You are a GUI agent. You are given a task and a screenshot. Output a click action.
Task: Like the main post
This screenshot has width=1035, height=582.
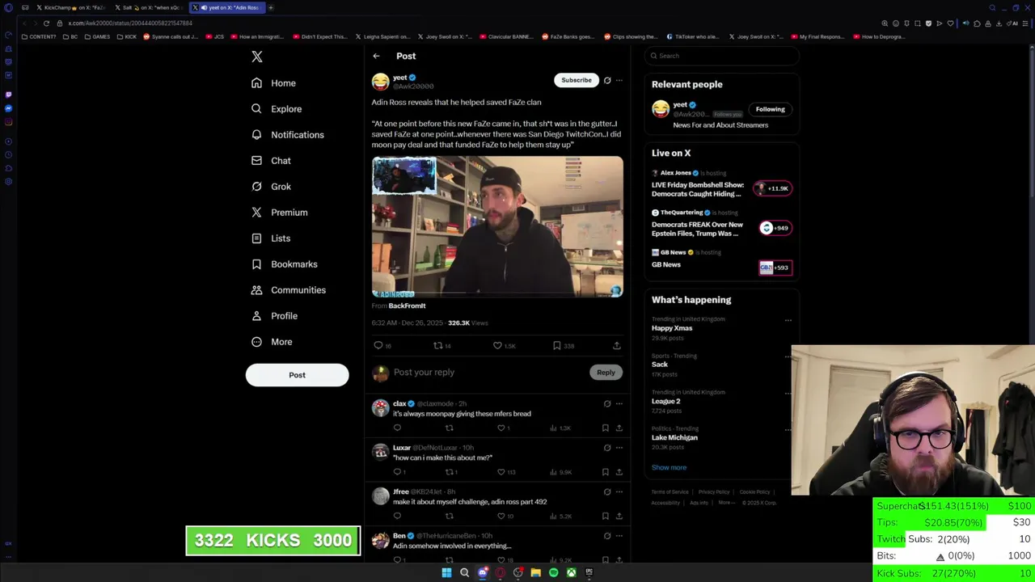click(x=497, y=345)
